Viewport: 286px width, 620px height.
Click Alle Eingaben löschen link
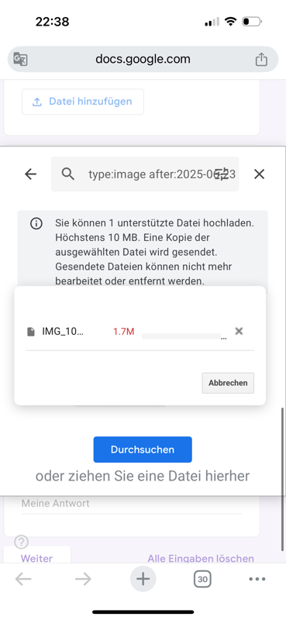[x=201, y=558]
